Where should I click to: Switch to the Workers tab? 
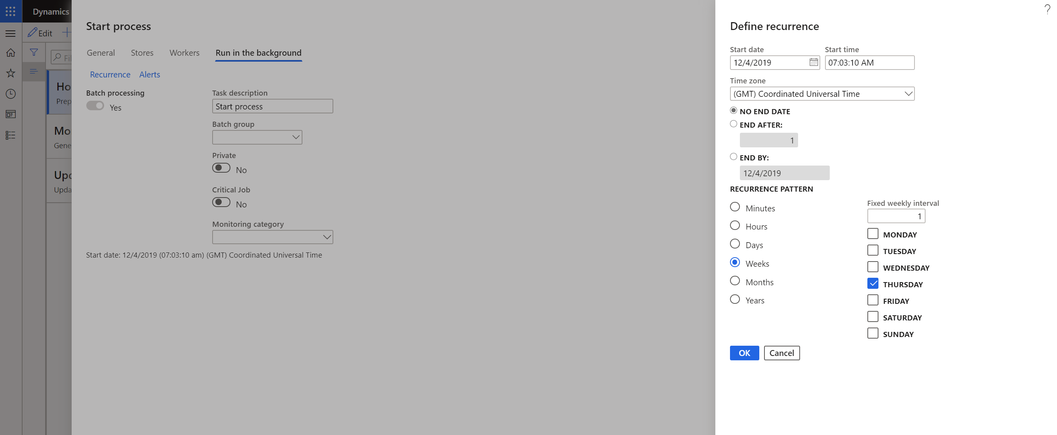(184, 52)
